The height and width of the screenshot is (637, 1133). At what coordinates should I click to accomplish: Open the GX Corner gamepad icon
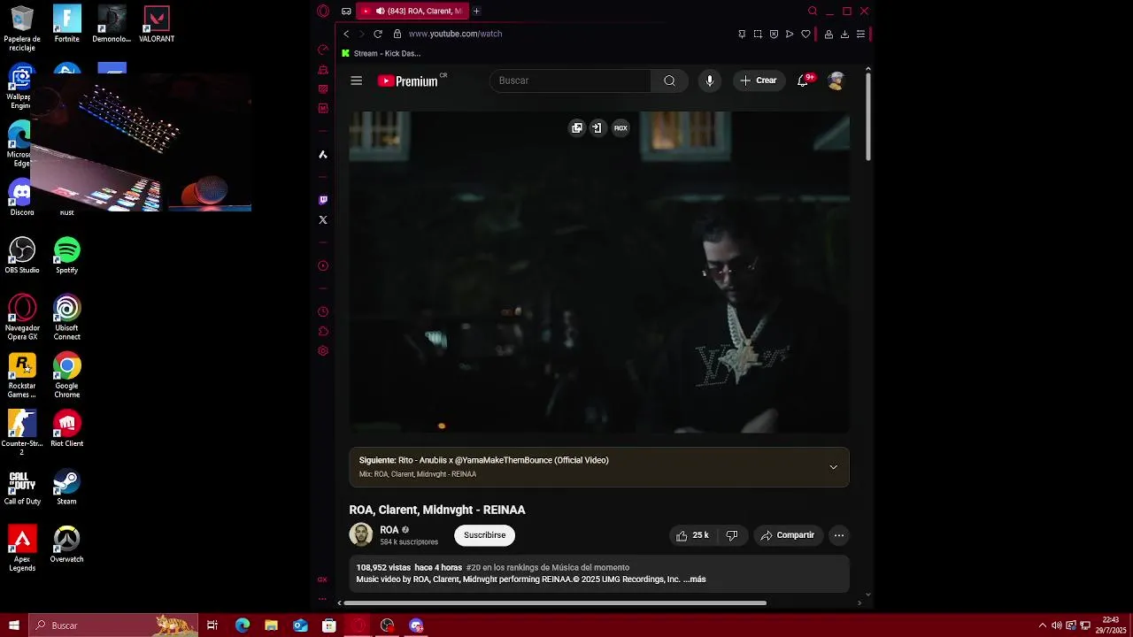point(346,11)
